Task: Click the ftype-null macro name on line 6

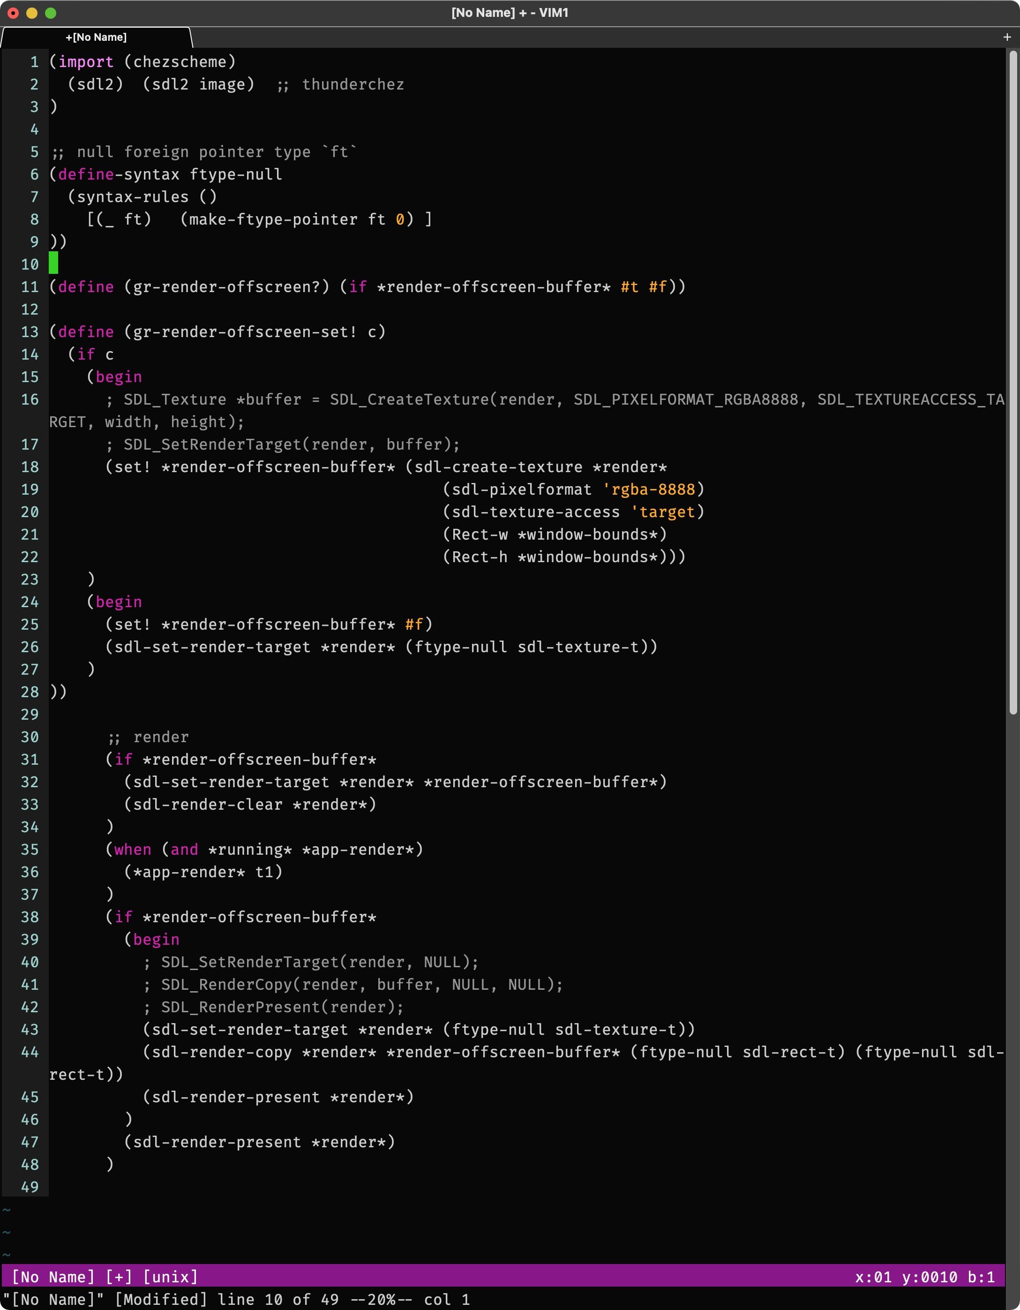Action: (236, 174)
